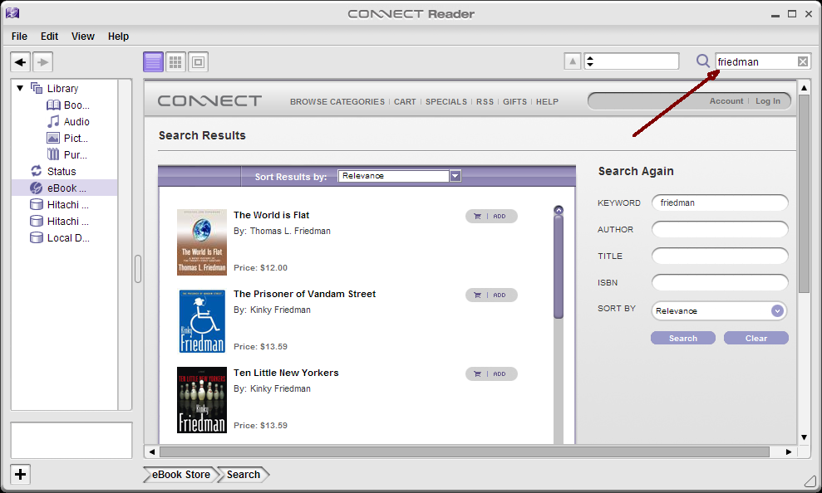Open the Books library item
822x493 pixels.
68,105
